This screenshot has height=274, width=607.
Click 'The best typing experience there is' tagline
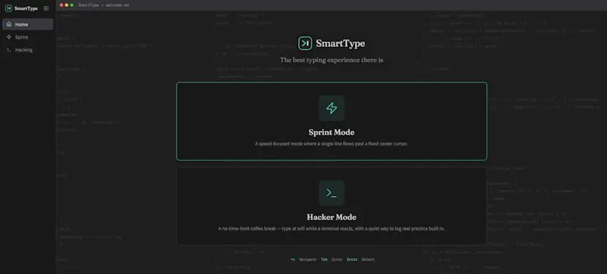click(x=332, y=60)
